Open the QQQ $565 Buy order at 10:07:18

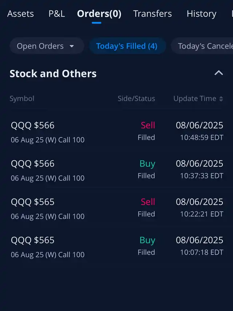point(116,246)
